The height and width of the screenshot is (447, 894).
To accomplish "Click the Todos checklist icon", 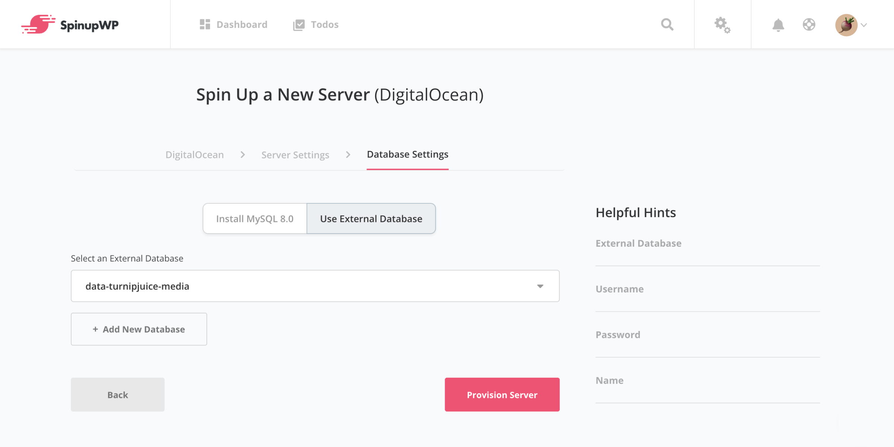I will (x=299, y=25).
